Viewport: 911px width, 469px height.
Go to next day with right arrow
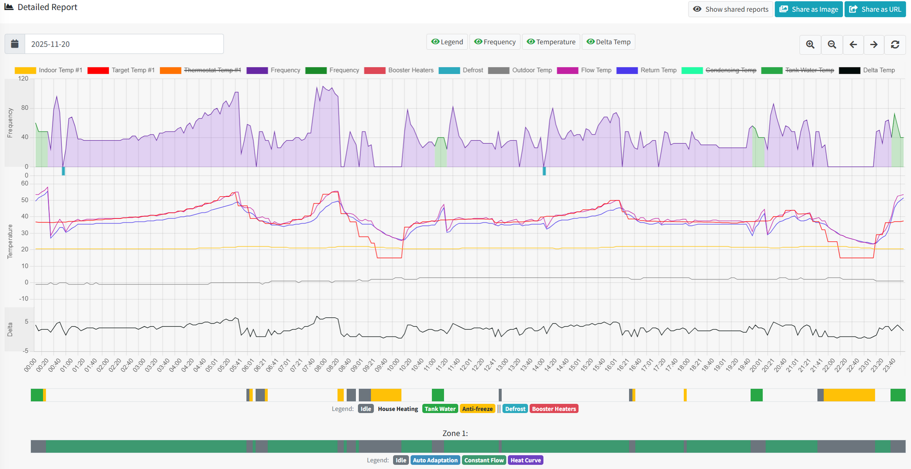click(x=874, y=44)
